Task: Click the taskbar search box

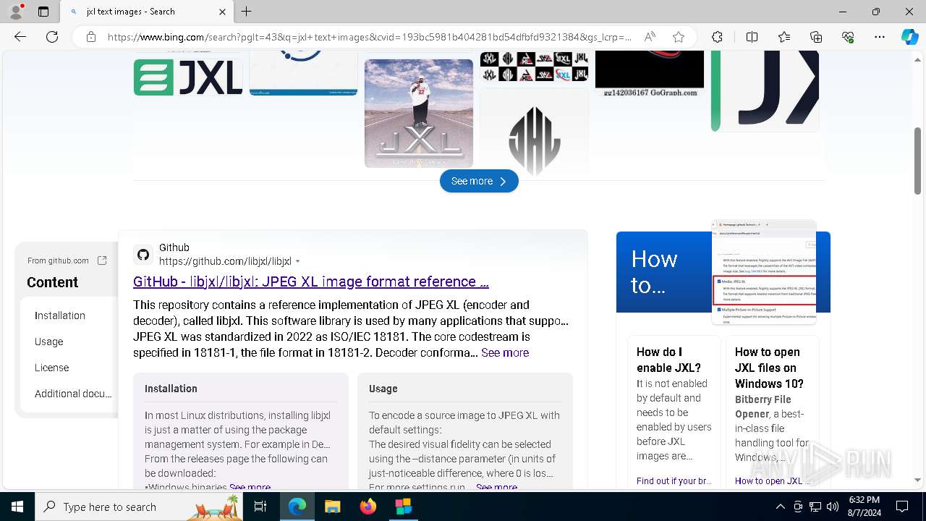Action: click(139, 507)
